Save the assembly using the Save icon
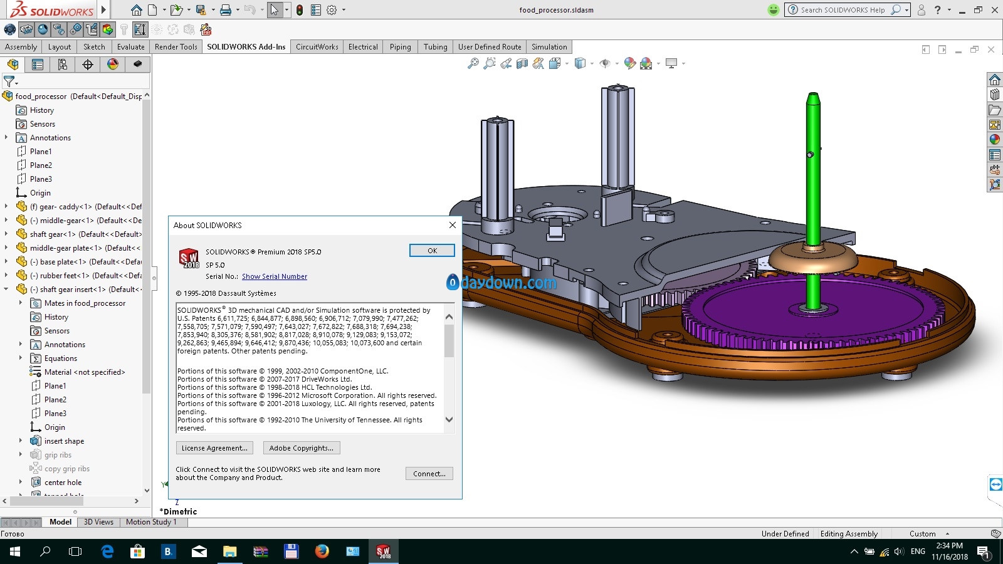This screenshot has height=564, width=1003. click(x=201, y=10)
